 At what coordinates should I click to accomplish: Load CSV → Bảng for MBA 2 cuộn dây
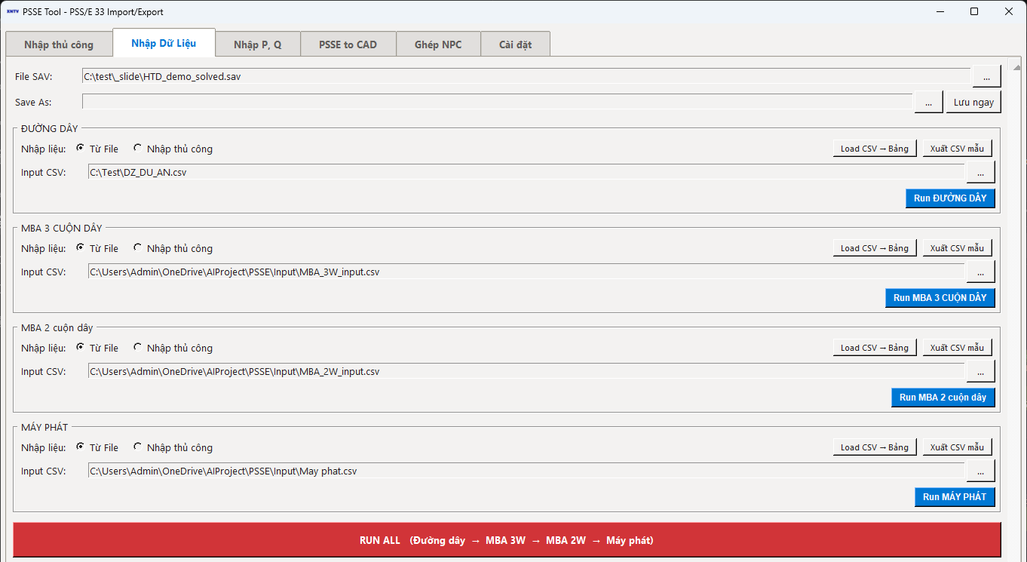pyautogui.click(x=875, y=348)
